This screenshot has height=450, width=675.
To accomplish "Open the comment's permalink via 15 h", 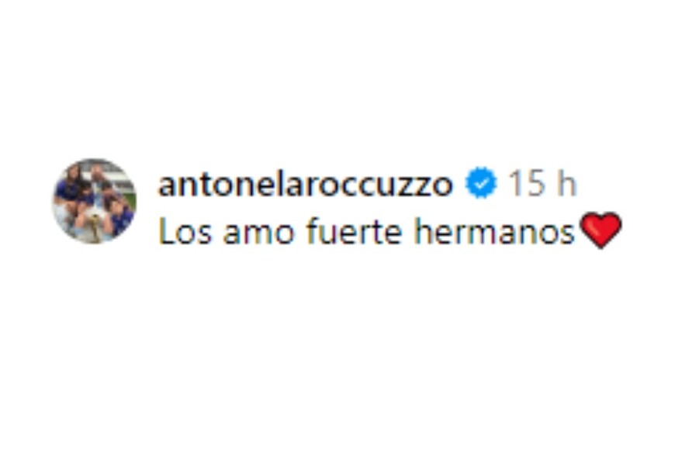I will point(542,183).
